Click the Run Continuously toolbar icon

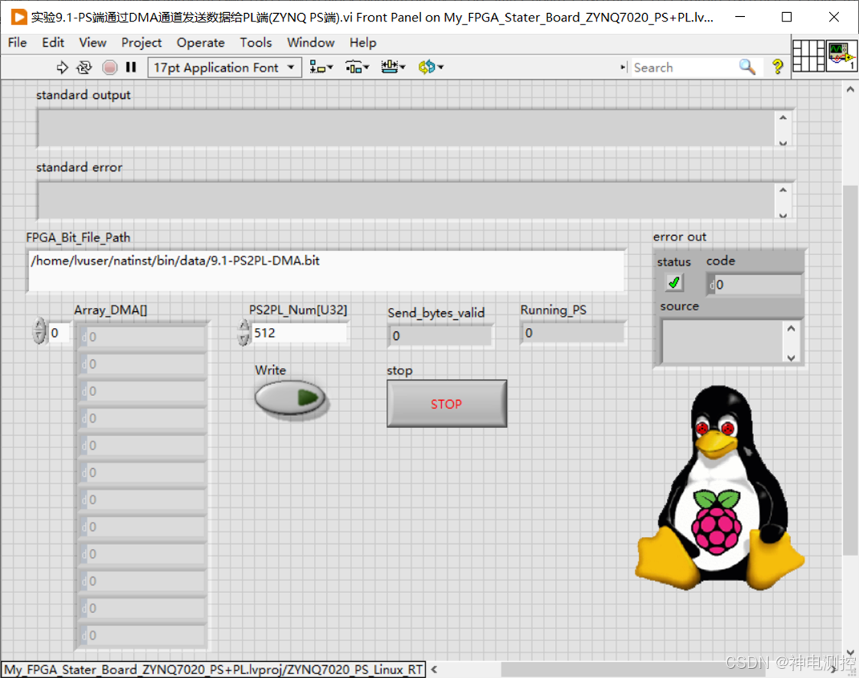[x=84, y=67]
